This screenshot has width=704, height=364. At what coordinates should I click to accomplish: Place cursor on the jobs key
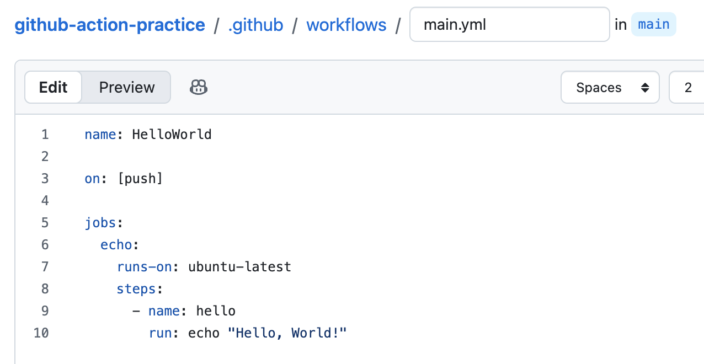(x=100, y=223)
